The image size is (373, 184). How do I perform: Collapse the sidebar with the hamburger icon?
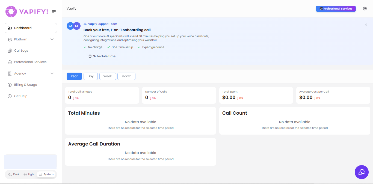coord(54,11)
